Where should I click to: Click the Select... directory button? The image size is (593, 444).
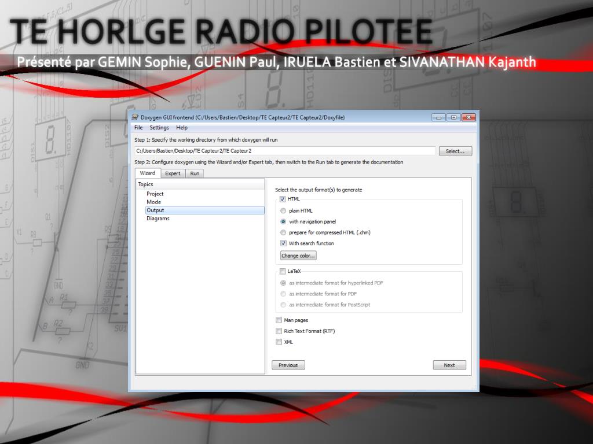click(x=455, y=151)
